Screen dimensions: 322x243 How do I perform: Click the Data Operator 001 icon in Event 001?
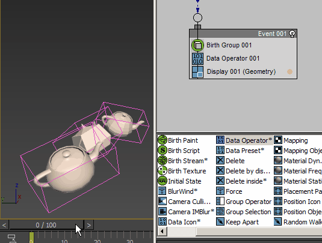pos(197,59)
